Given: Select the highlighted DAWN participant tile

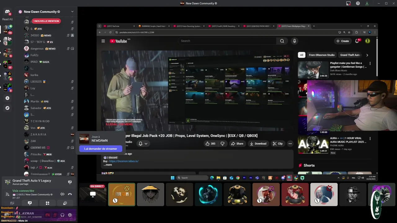Looking at the screenshot, I should pyautogui.click(x=122, y=195).
